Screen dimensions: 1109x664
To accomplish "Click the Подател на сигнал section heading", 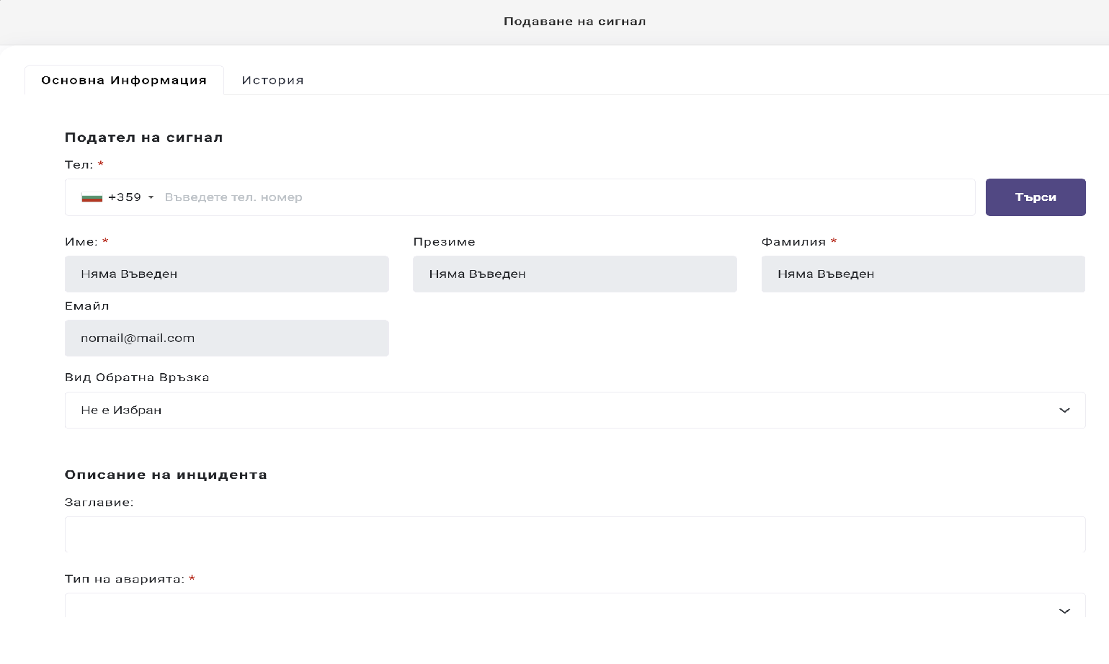I will pyautogui.click(x=143, y=138).
